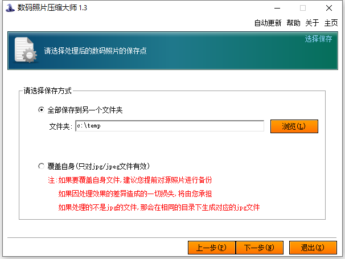The height and width of the screenshot is (259, 345).
Task: Click the 请选择处理后的数码照片的保存点 banner text
Action: (95, 51)
